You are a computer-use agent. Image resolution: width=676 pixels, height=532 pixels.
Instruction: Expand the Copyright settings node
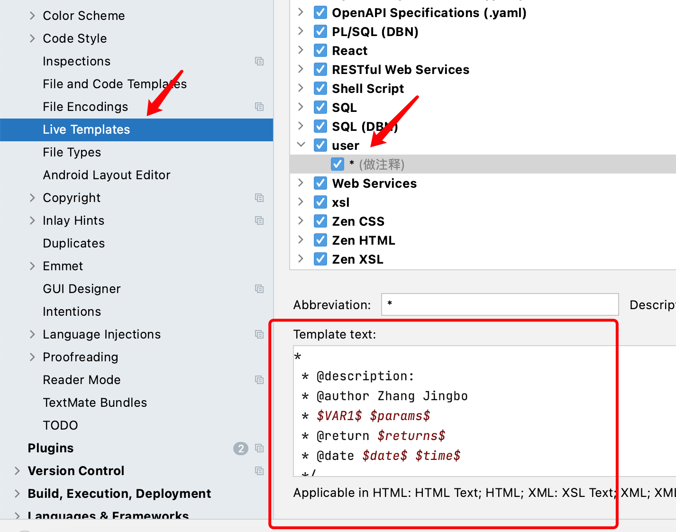click(32, 198)
